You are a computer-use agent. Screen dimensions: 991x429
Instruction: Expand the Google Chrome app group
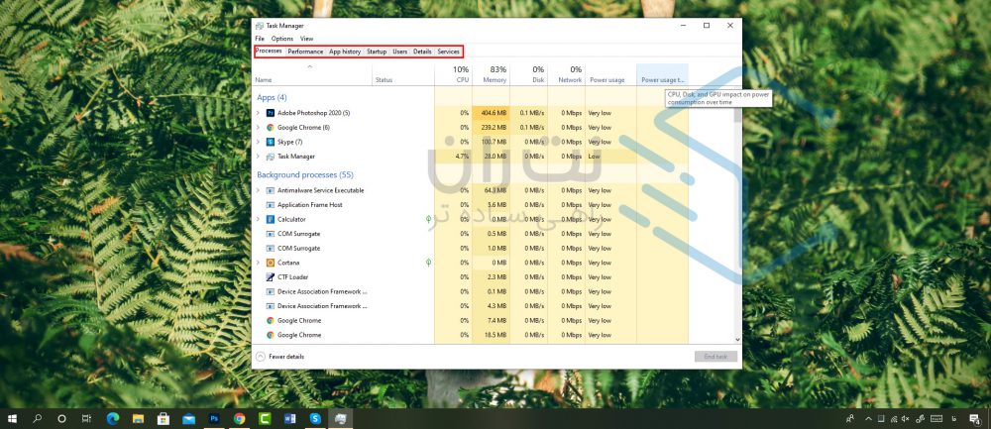pos(258,128)
